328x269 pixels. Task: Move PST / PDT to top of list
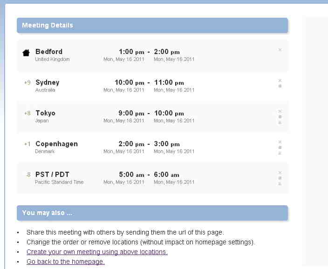[280, 184]
